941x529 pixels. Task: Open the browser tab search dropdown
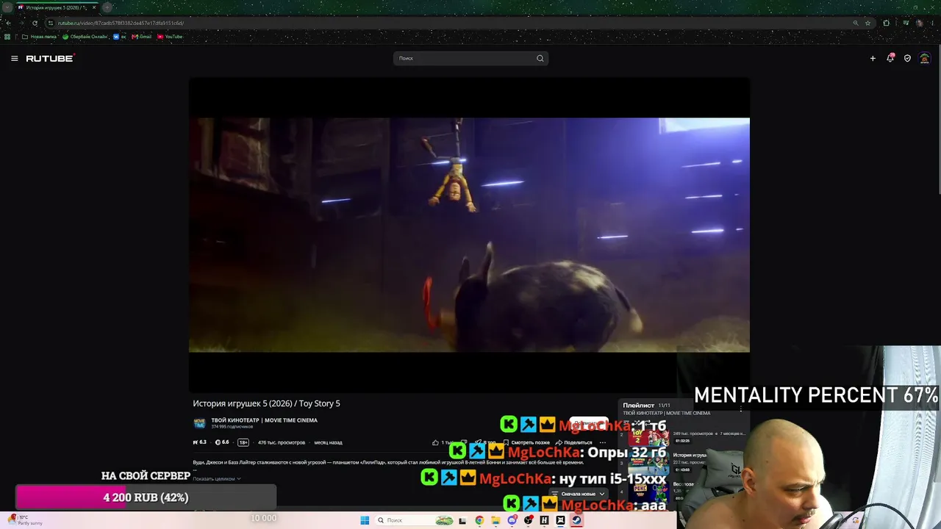coord(7,7)
